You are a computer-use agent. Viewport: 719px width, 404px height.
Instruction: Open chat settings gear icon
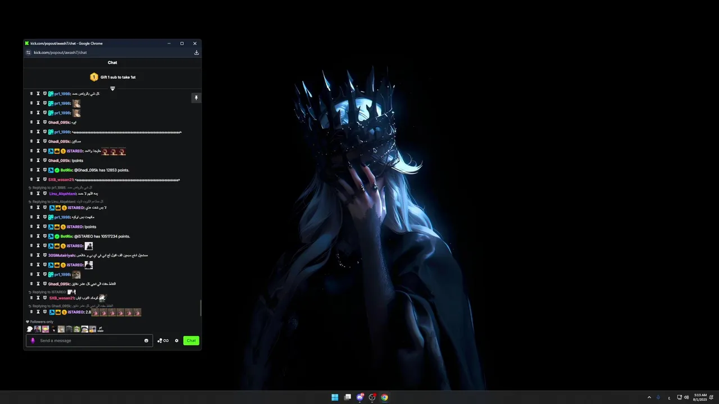176,341
